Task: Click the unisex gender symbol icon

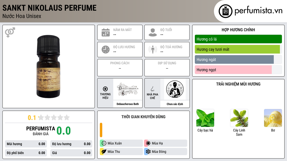Action: (x=10, y=32)
